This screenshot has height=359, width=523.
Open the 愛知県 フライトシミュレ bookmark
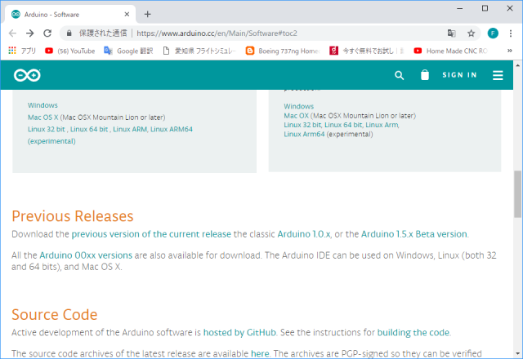[199, 51]
